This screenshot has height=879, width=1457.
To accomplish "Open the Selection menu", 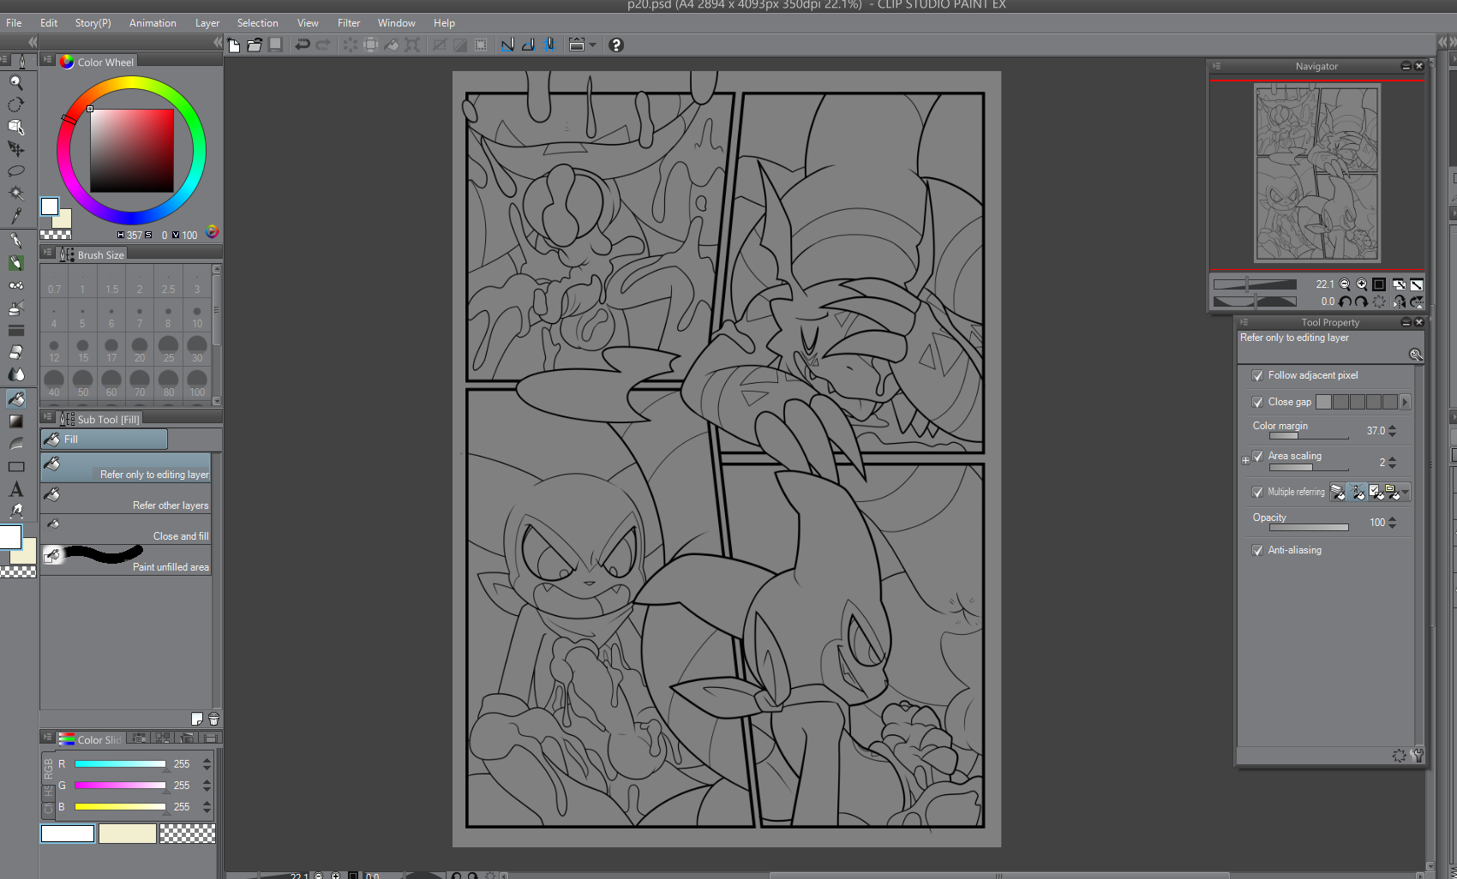I will click(257, 23).
